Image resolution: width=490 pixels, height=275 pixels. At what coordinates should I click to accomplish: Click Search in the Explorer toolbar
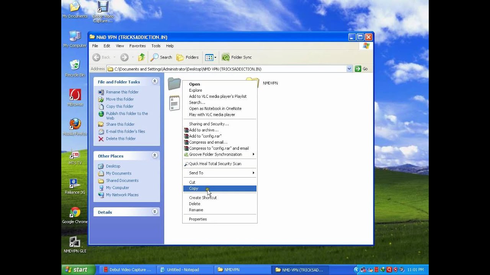[161, 57]
